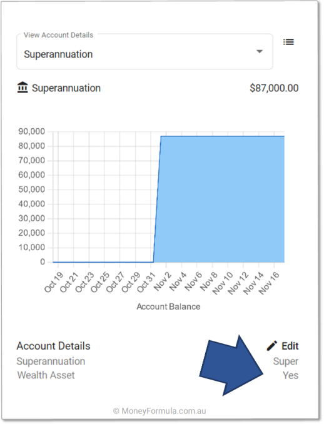Click the Yes value for Wealth Asset
The image size is (324, 424).
pyautogui.click(x=290, y=375)
